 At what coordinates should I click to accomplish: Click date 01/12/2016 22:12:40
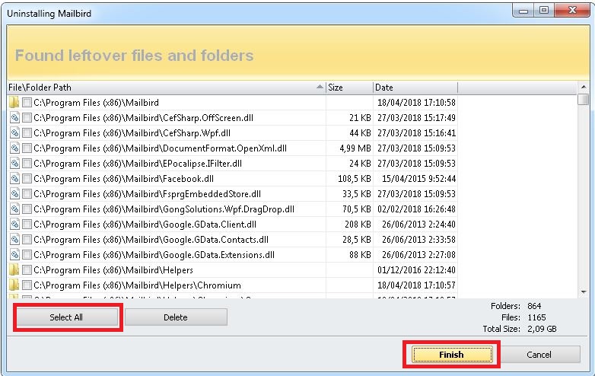416,269
